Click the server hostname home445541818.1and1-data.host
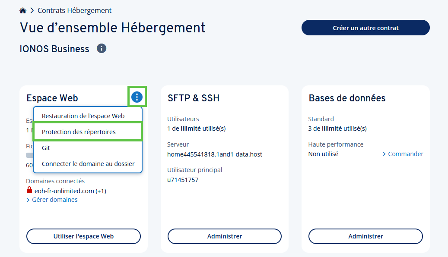 [x=214, y=154]
